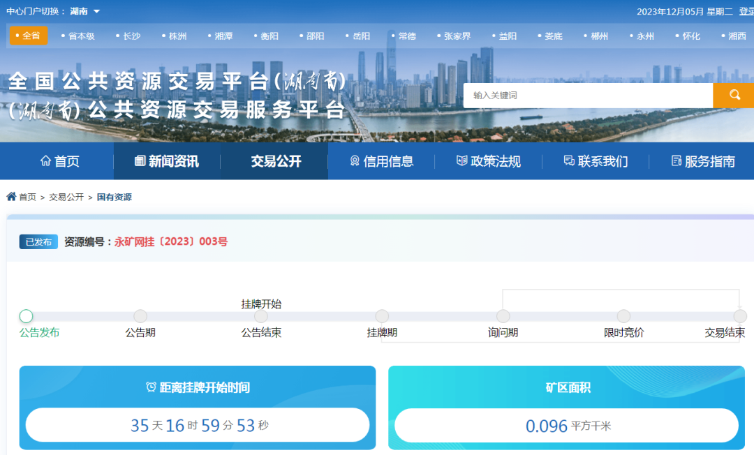
Task: Click the orange search magnifier button
Action: point(733,96)
